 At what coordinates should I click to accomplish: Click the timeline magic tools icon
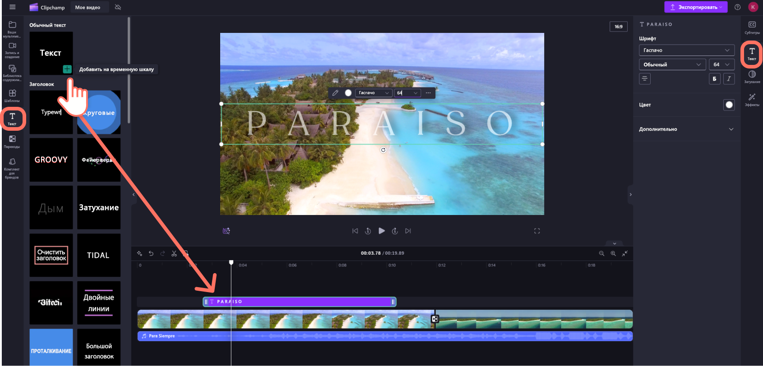coord(139,253)
